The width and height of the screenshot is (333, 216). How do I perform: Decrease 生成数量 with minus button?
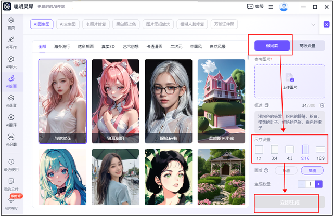pos(302,184)
